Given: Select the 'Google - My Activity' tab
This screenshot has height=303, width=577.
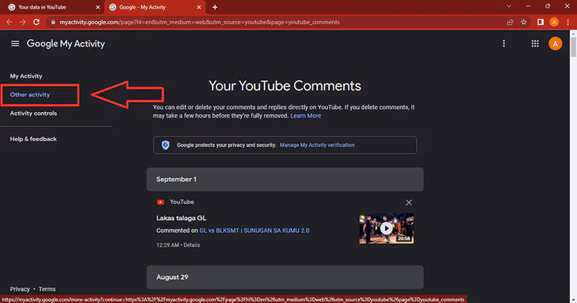Looking at the screenshot, I should coord(154,7).
